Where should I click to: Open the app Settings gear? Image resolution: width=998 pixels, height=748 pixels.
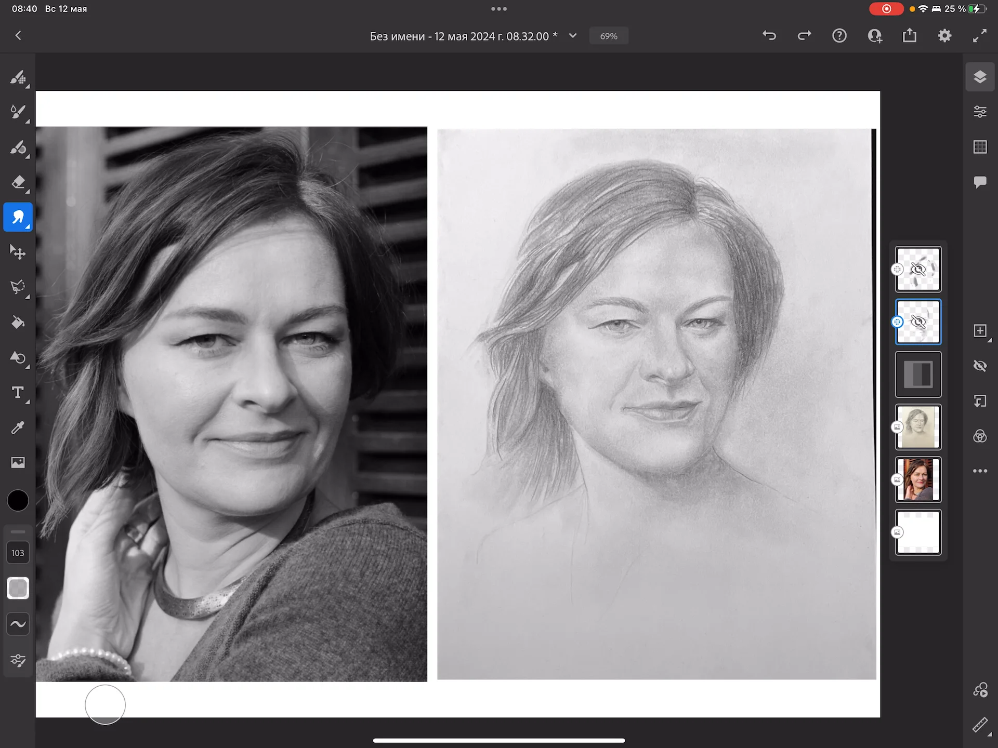944,36
